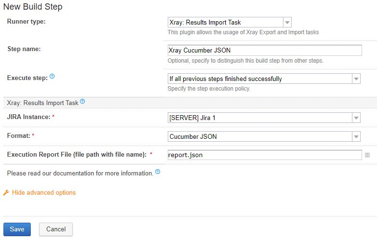Click the help icon next to Execute step
The width and height of the screenshot is (377, 241).
click(52, 77)
